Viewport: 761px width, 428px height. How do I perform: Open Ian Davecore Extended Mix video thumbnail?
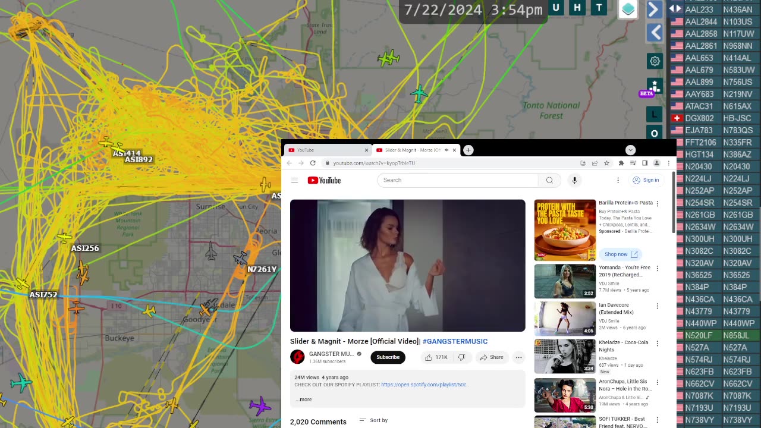pyautogui.click(x=565, y=319)
